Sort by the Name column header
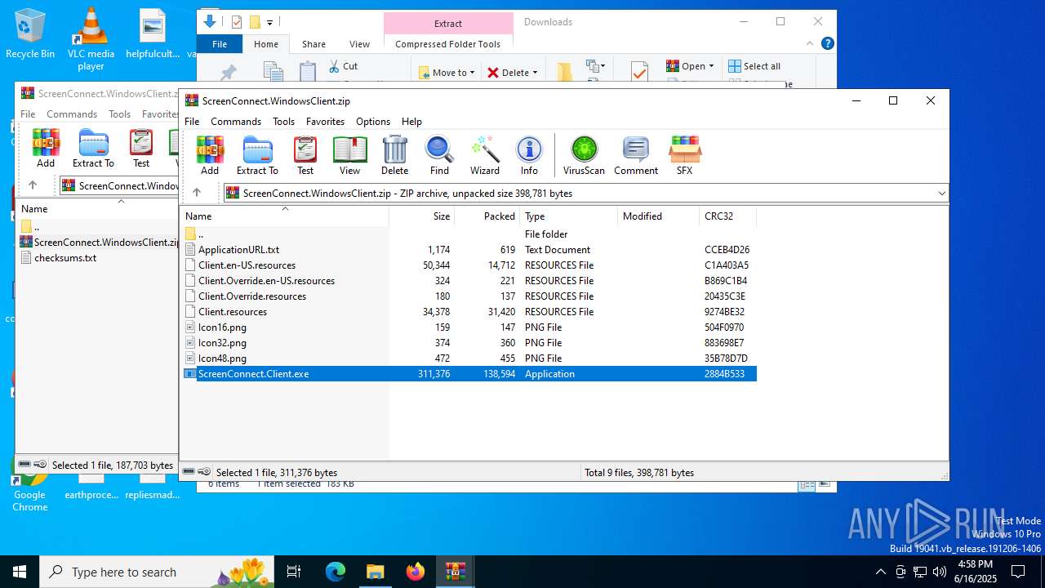This screenshot has height=588, width=1045. 284,216
